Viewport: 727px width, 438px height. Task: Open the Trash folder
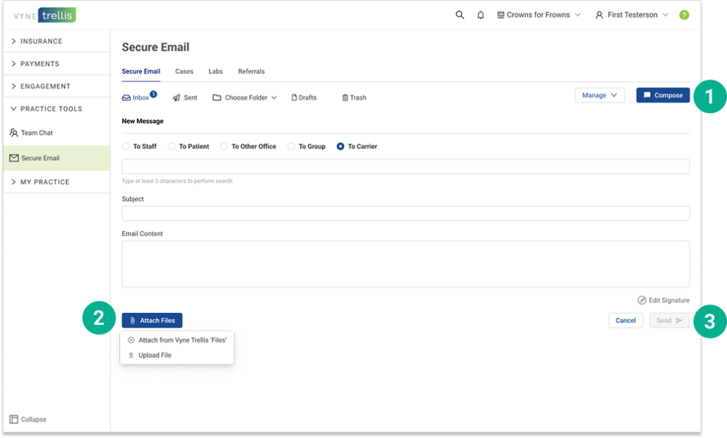click(354, 97)
